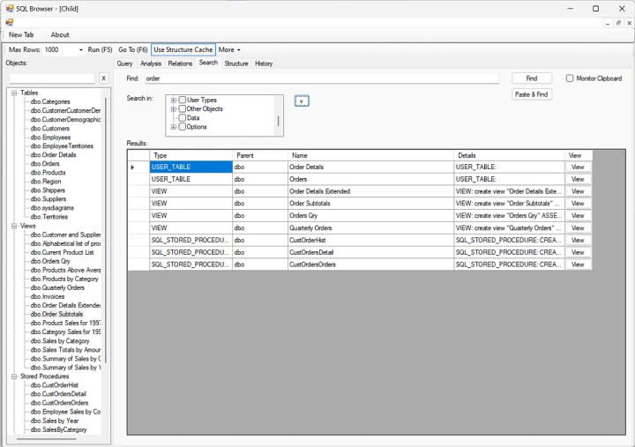635x447 pixels.
Task: Expand the Options node
Action: pyautogui.click(x=174, y=127)
